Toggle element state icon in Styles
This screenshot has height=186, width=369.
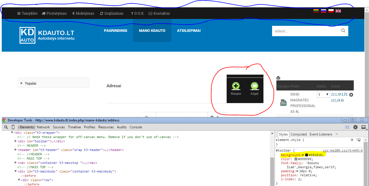tap(359, 140)
